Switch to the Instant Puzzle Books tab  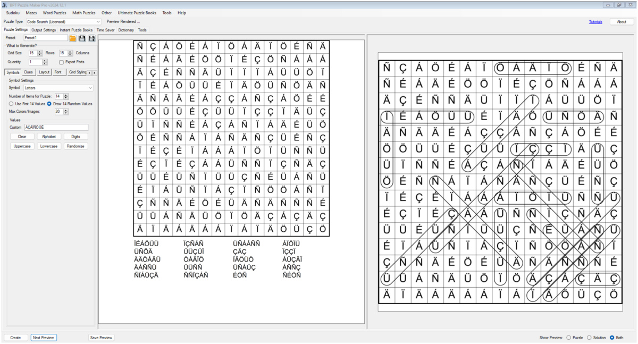[76, 30]
